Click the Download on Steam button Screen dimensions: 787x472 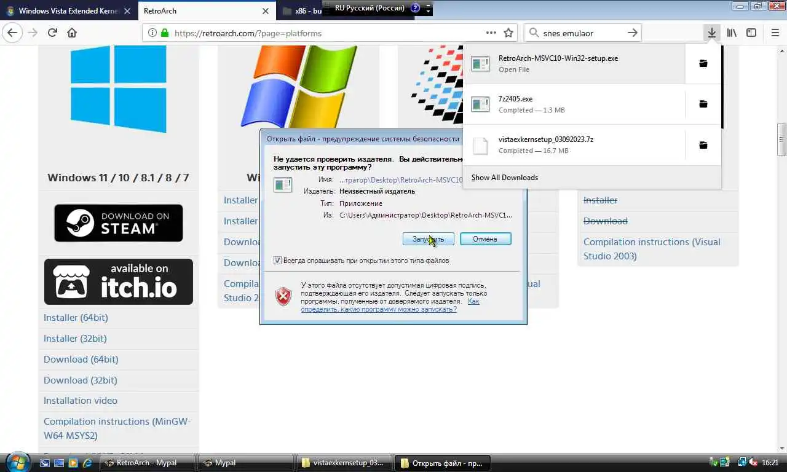(x=119, y=223)
